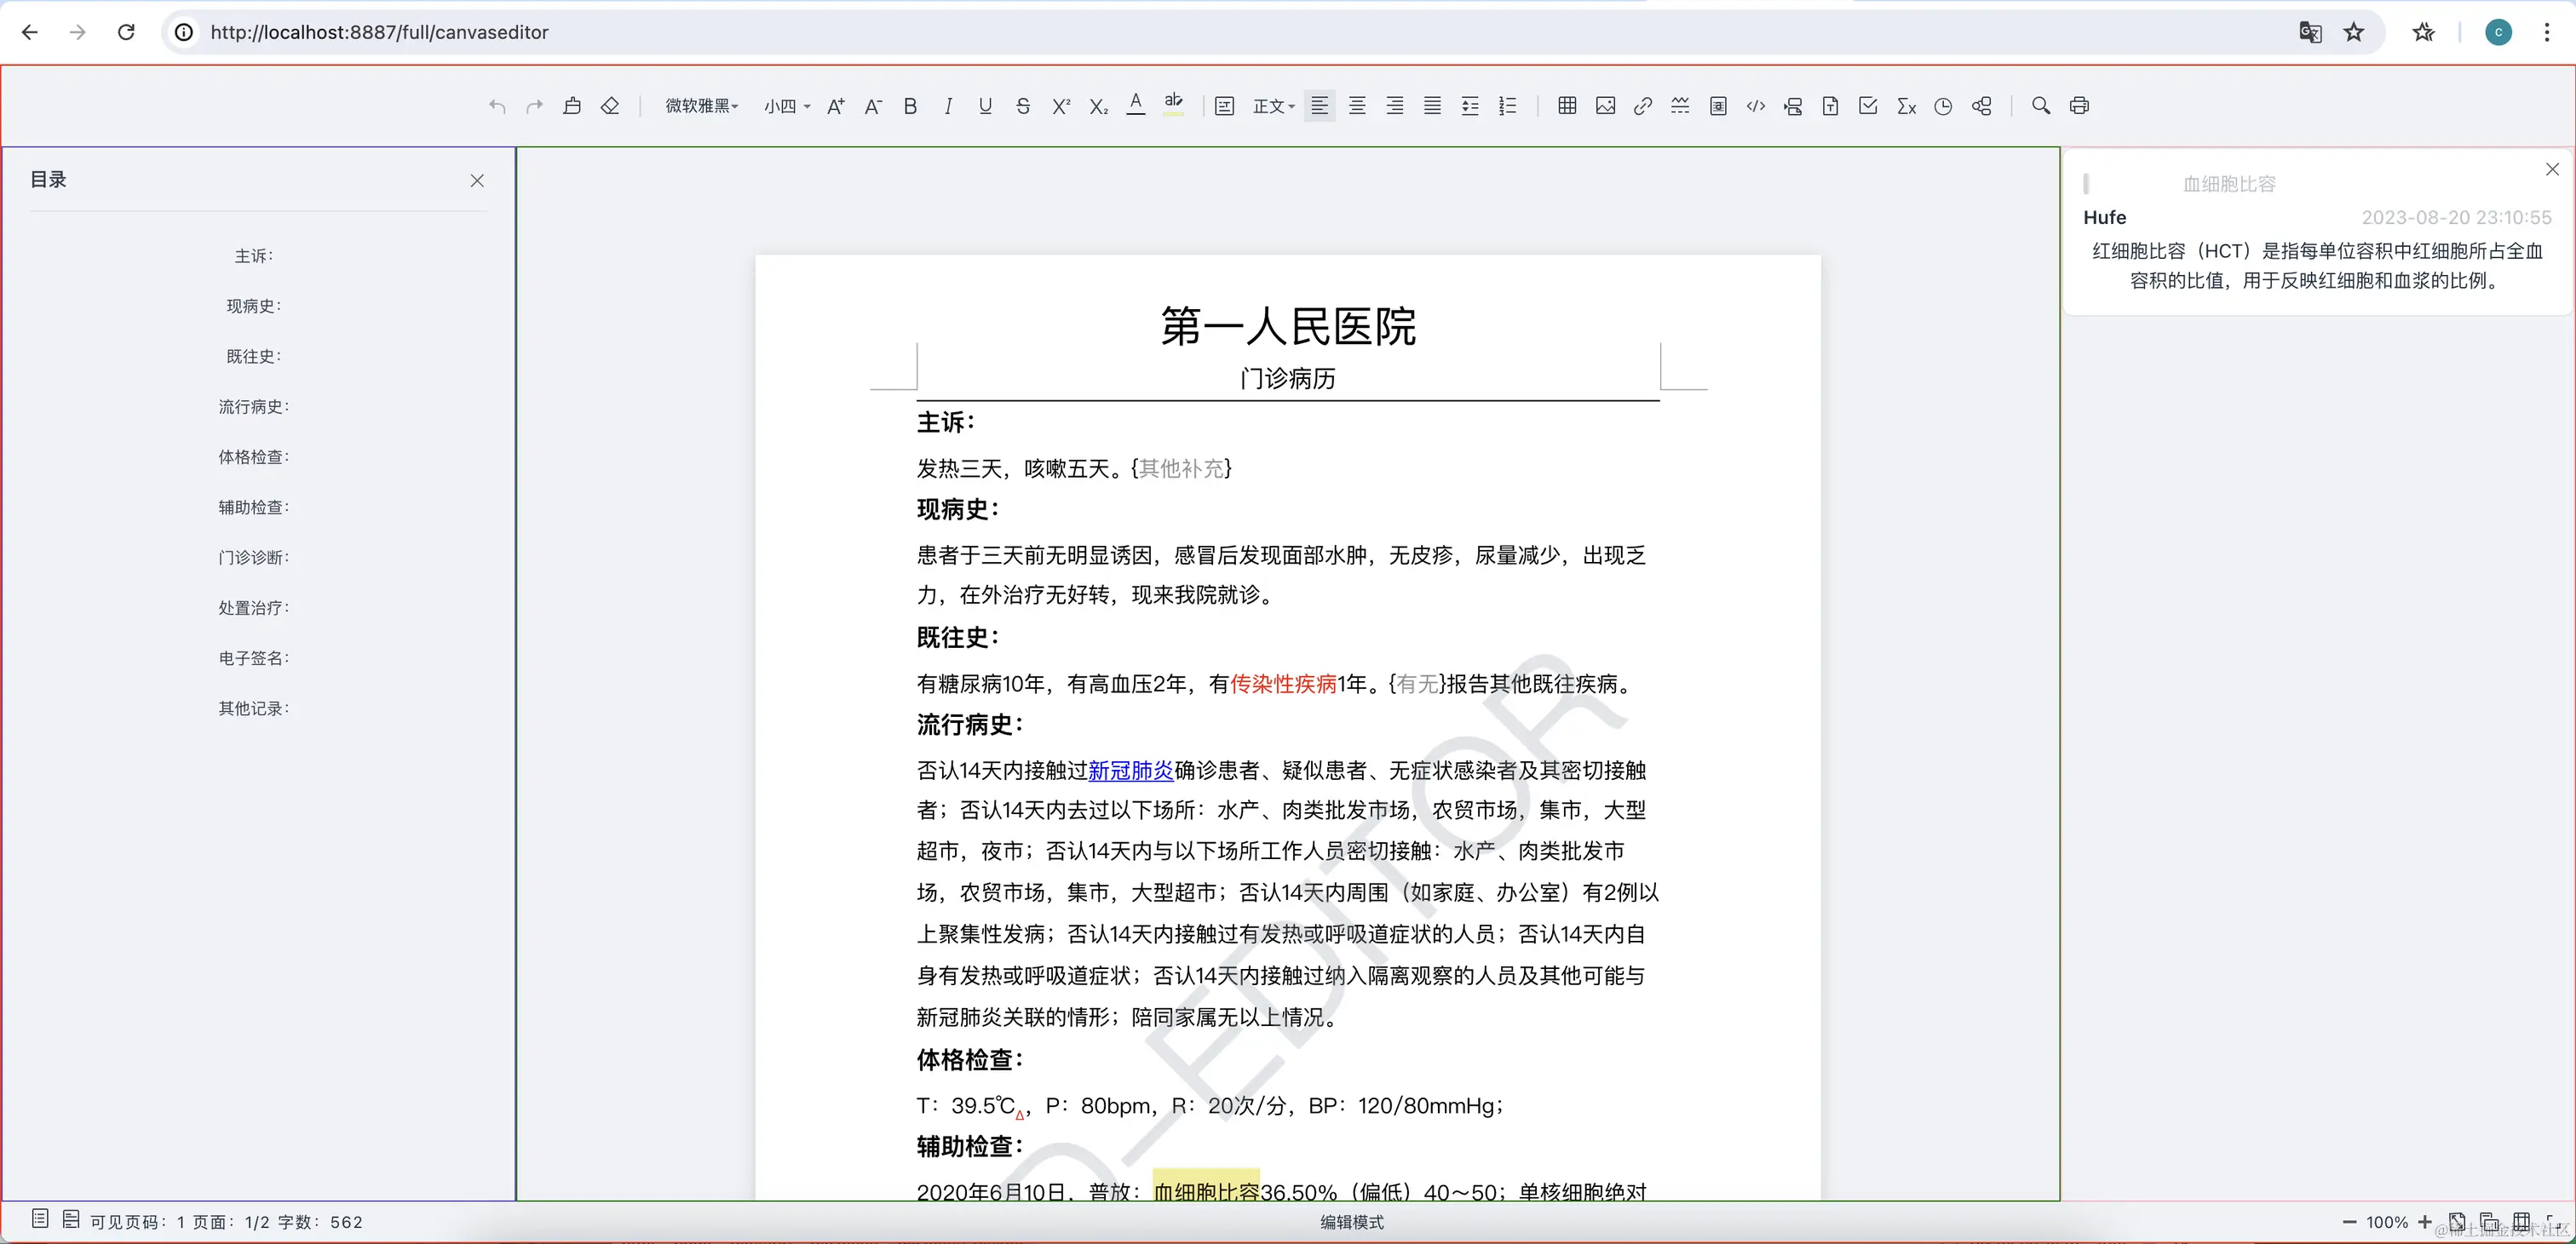Click the format painter icon
2576x1244 pixels.
click(x=572, y=106)
